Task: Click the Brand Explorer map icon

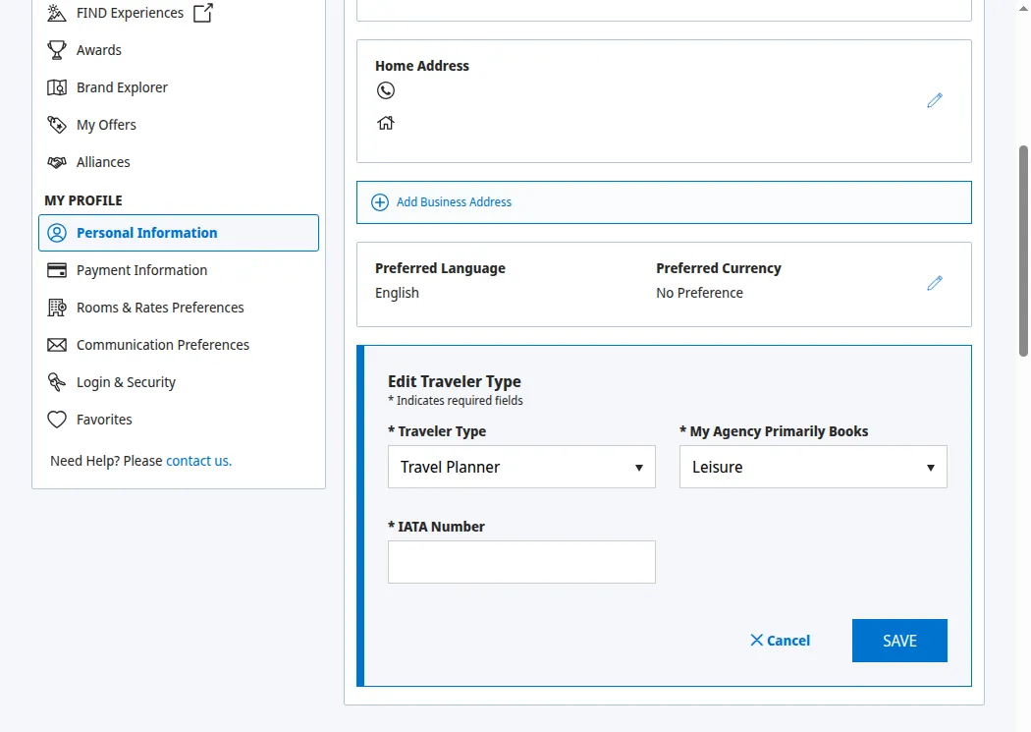Action: [x=57, y=87]
